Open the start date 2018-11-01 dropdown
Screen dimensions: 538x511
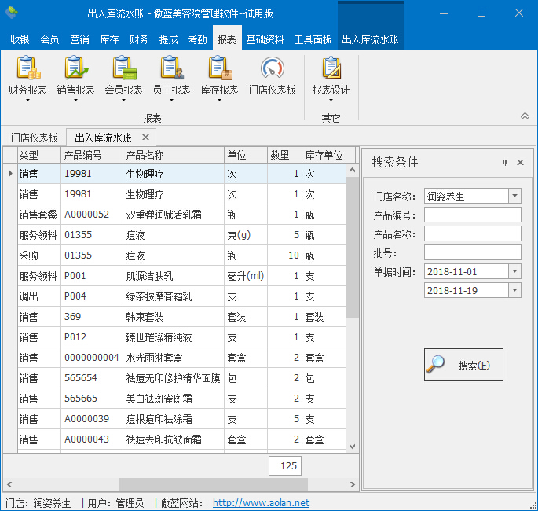pos(514,271)
